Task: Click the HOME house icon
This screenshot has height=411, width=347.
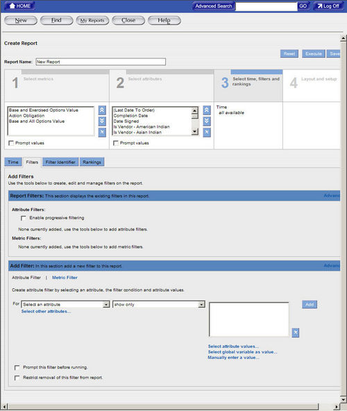Action: pos(12,6)
